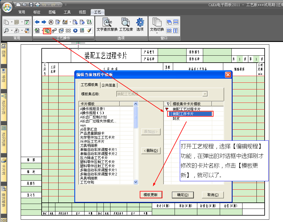
Task: Click the save floppy disk icon
Action: pos(31,4)
